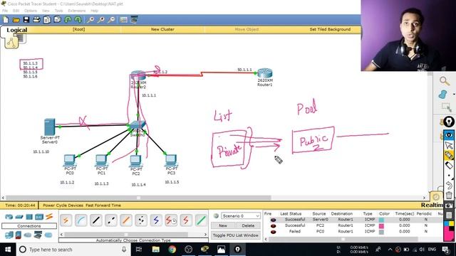Select the drawing-overlay eraser tool

(x=449, y=166)
